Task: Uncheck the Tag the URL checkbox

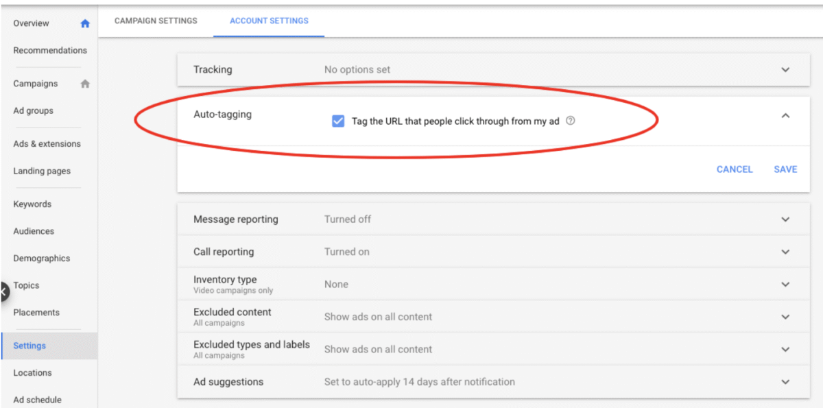Action: click(338, 120)
